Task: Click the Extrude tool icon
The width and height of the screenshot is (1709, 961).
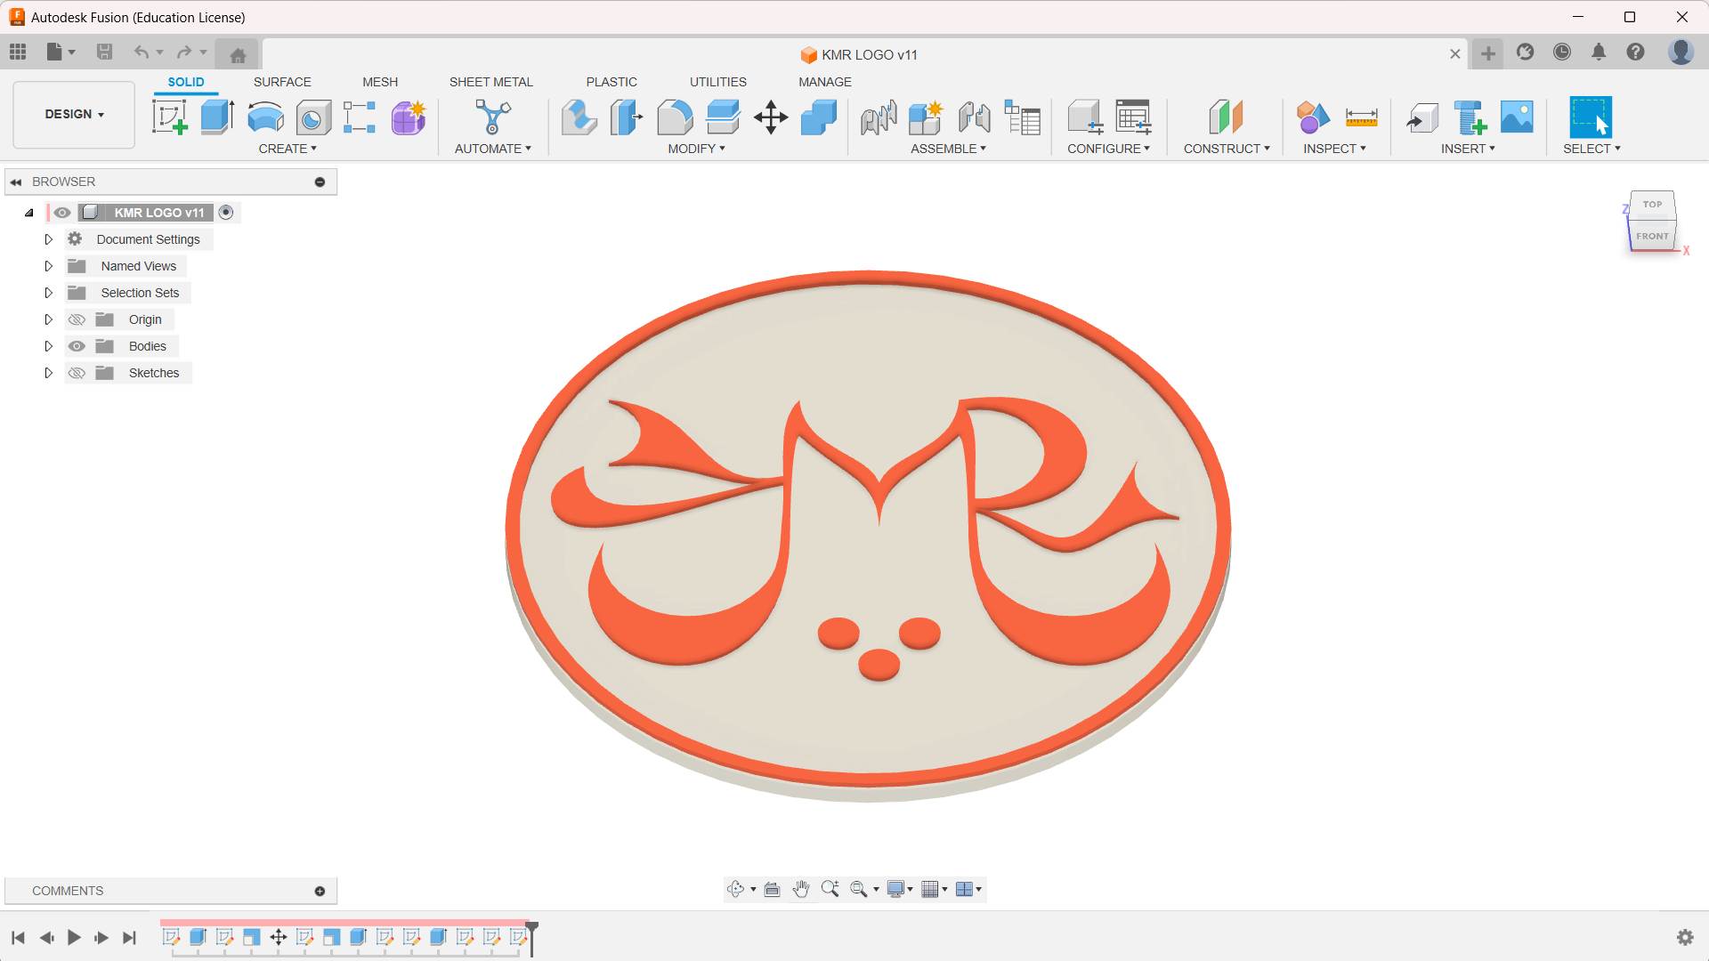Action: click(x=217, y=117)
